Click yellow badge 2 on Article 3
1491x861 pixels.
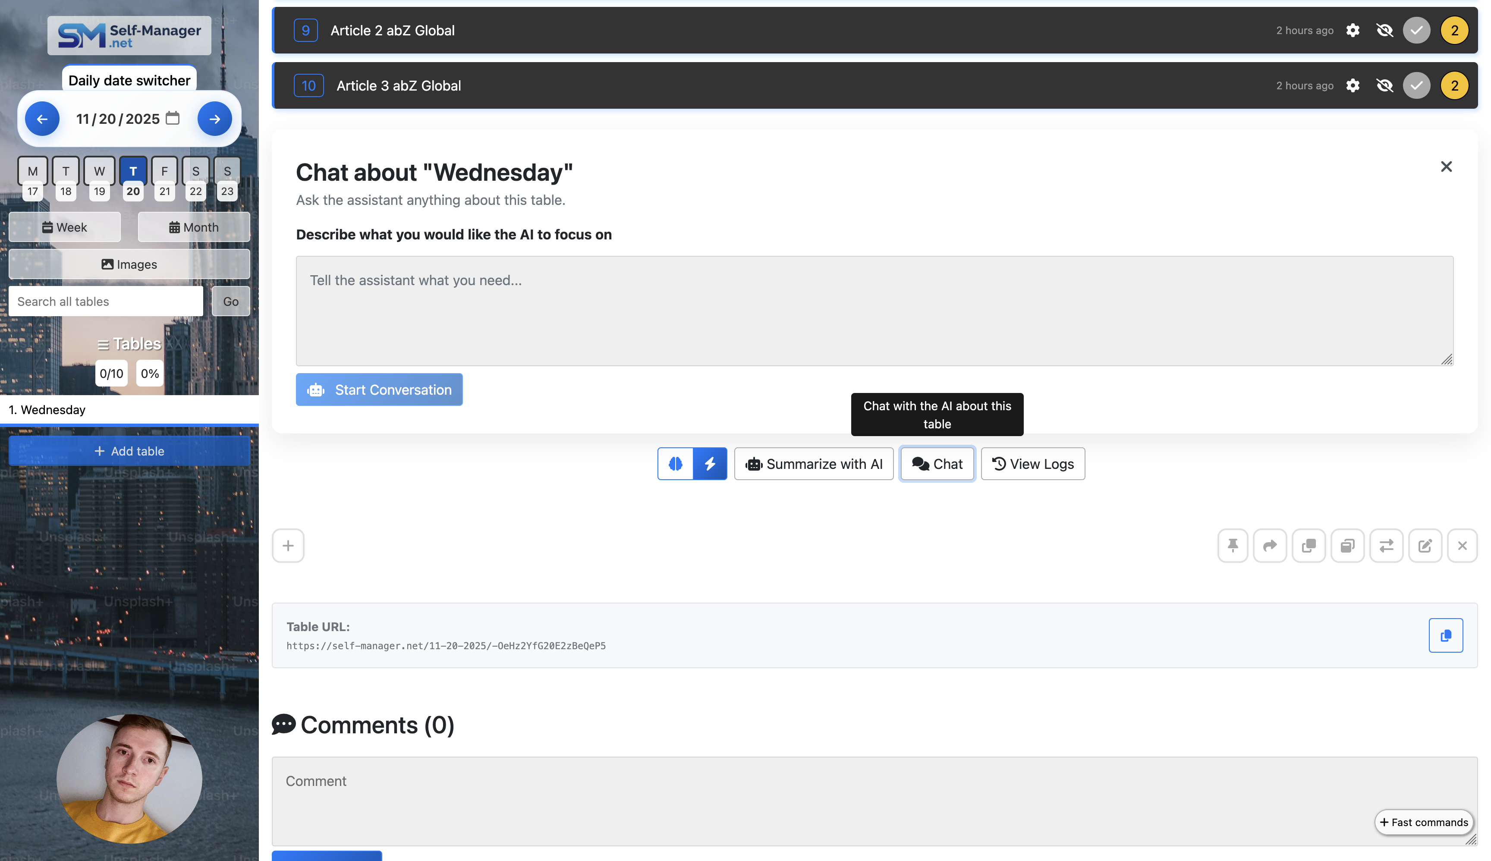tap(1454, 86)
